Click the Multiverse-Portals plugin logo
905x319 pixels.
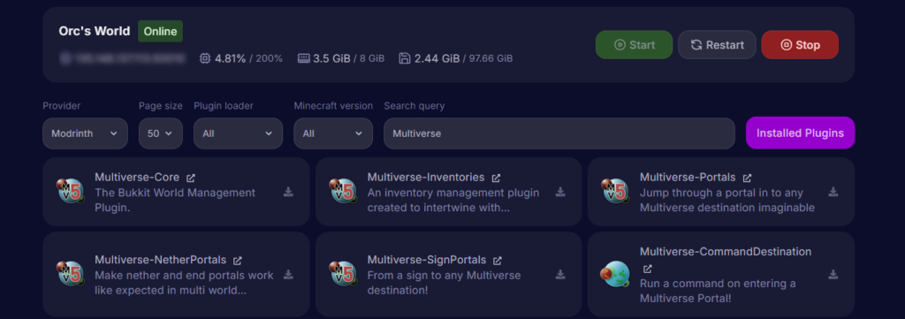pyautogui.click(x=615, y=191)
